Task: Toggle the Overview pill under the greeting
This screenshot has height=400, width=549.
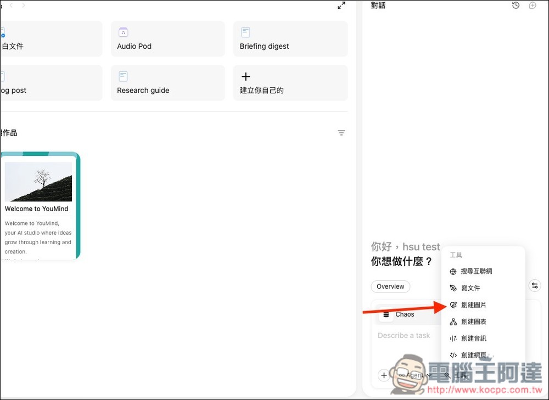Action: 390,286
